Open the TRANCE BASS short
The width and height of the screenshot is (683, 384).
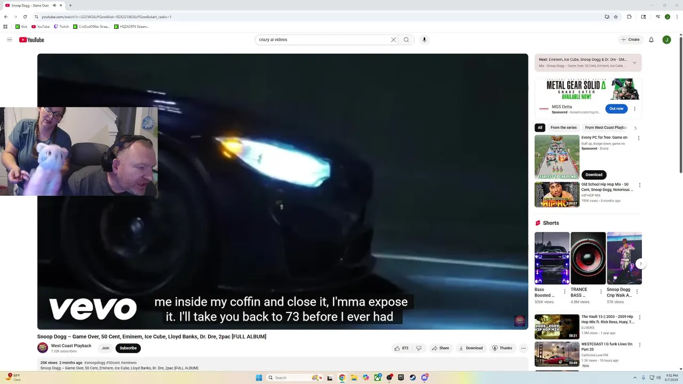[x=588, y=258]
